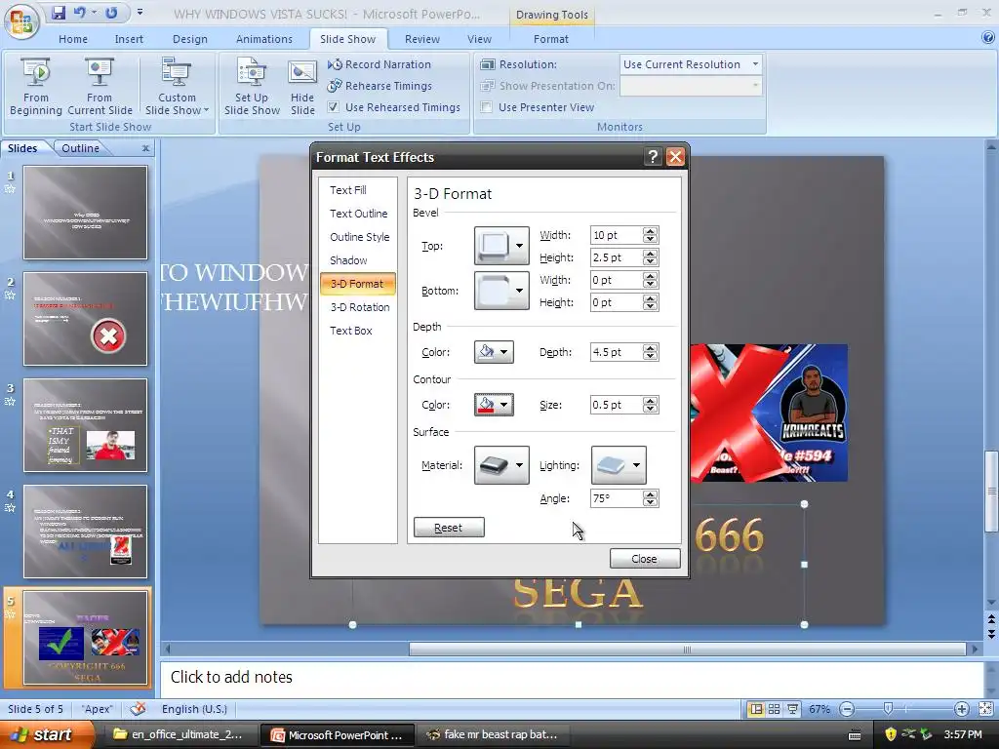
Task: Select slide 2 thumbnail
Action: 86,319
